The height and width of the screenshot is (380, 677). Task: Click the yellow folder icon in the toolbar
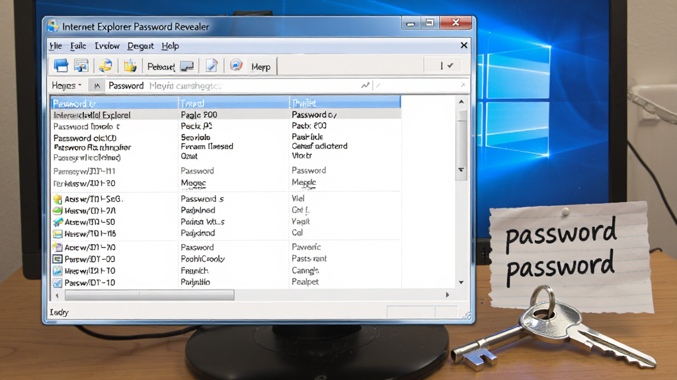pyautogui.click(x=130, y=65)
